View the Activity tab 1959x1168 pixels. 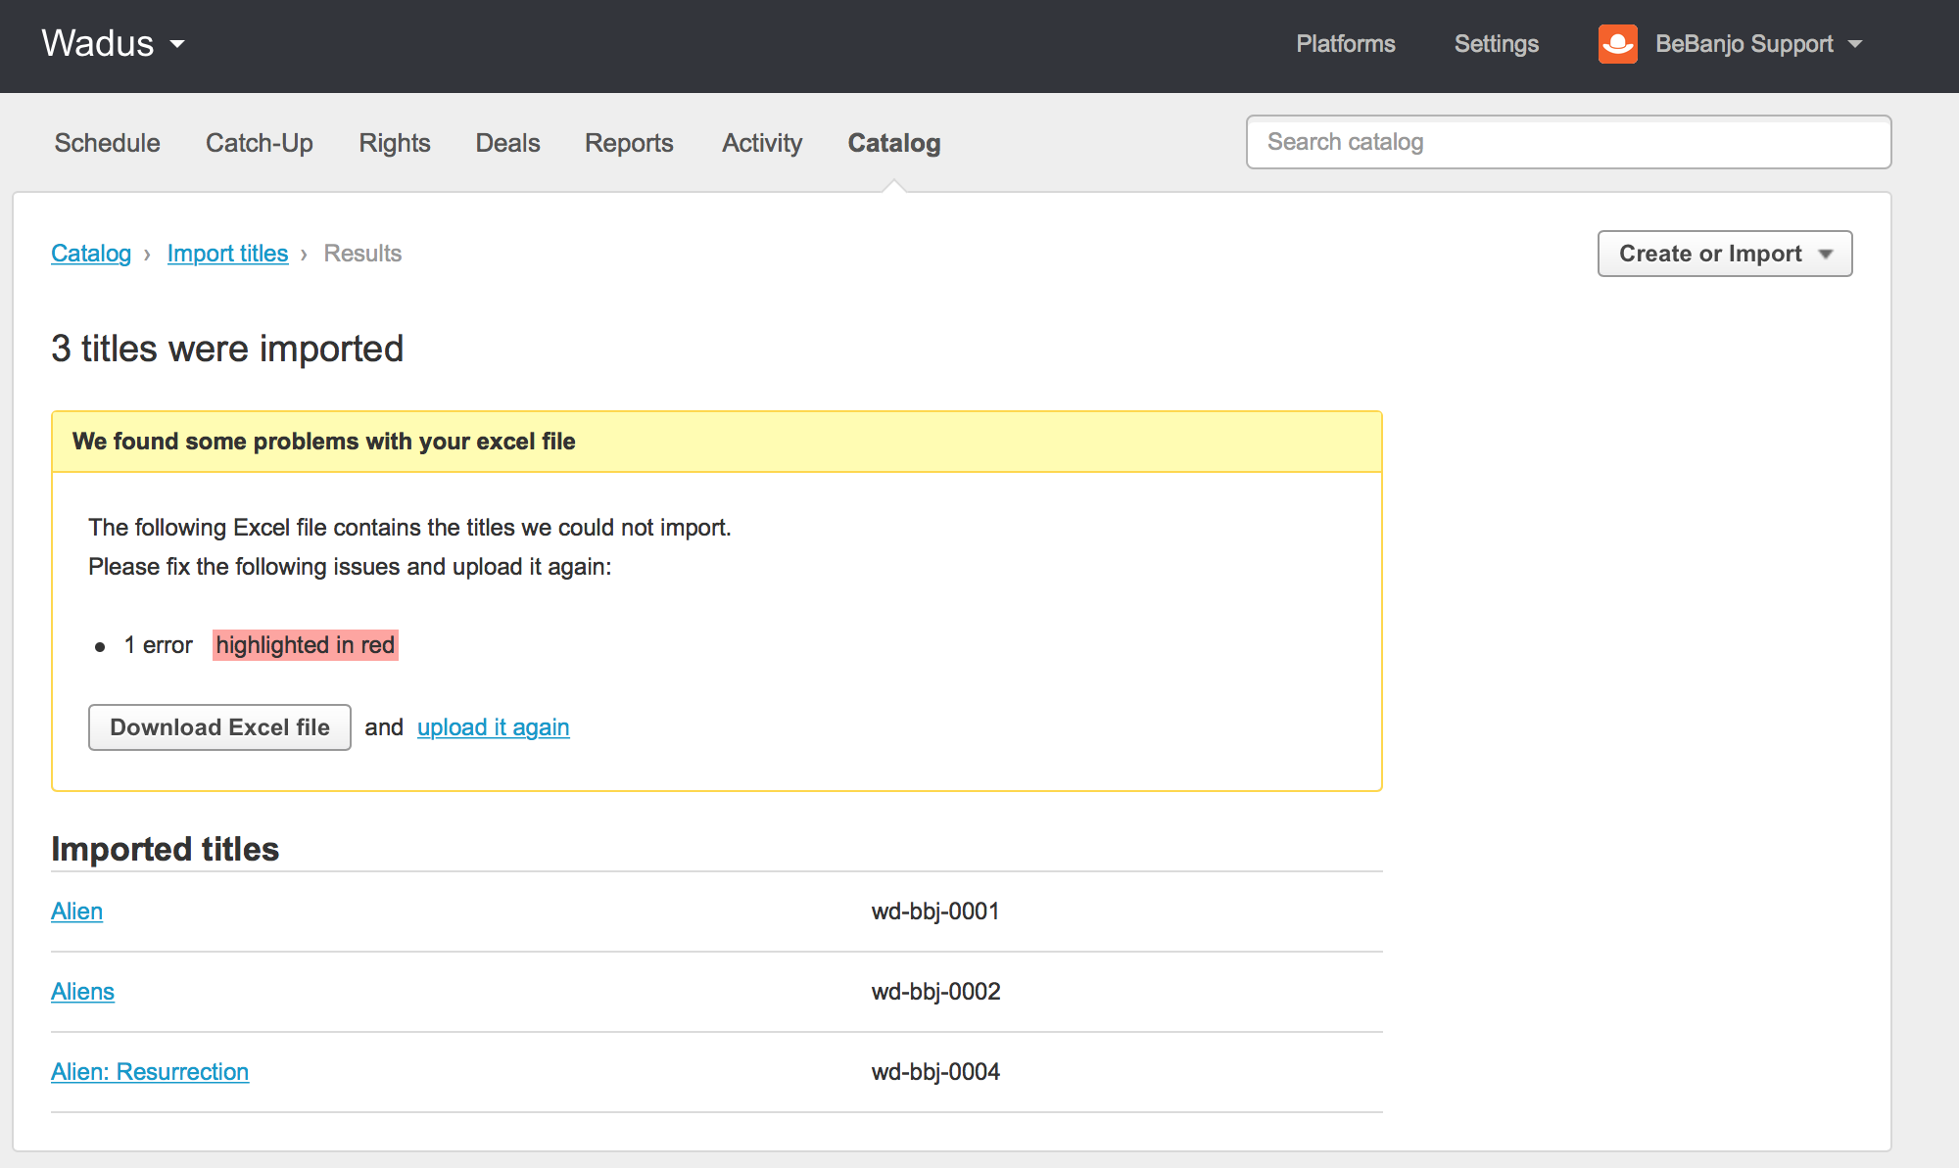click(x=761, y=143)
